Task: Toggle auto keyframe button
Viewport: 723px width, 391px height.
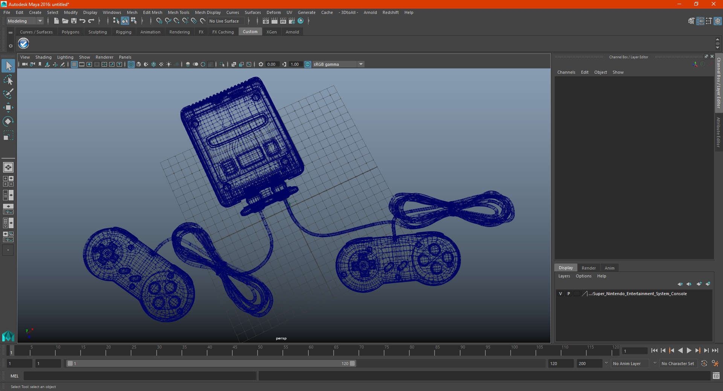Action: 704,364
